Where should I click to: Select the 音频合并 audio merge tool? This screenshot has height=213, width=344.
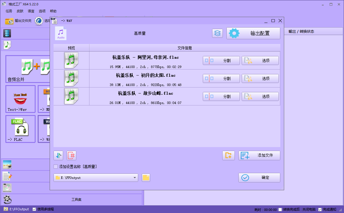28,69
